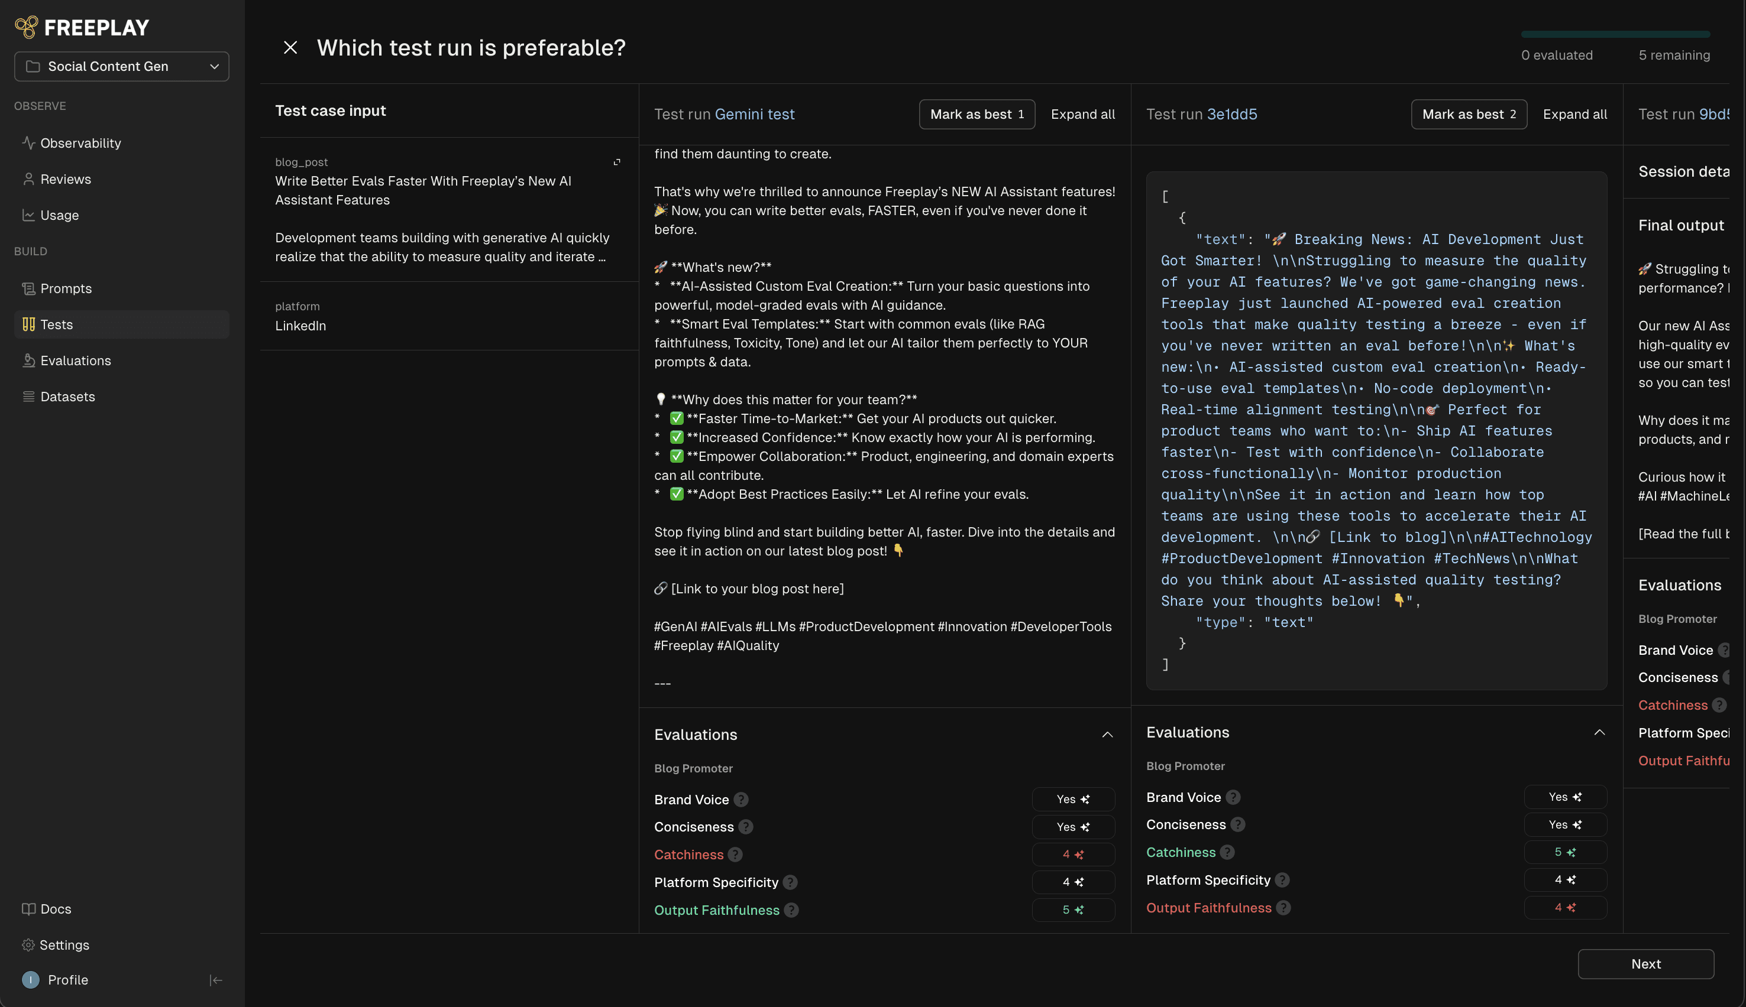Open the Profile menu
This screenshot has width=1746, height=1007.
tap(56, 980)
